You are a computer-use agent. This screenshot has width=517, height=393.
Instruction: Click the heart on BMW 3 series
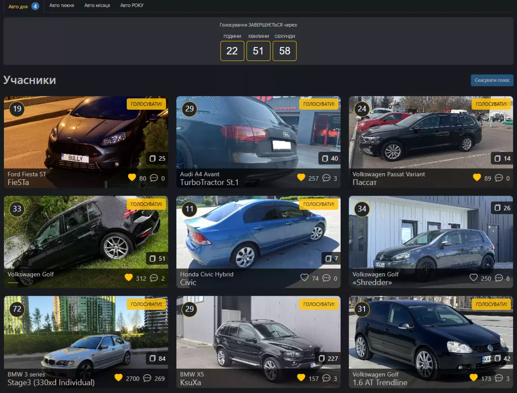point(118,377)
